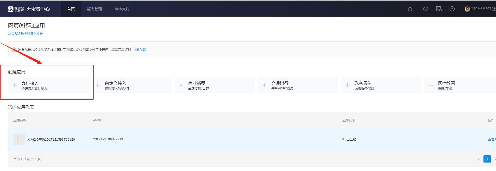496x171 pixels.
Task: Open the document settings icon
Action: point(439,9)
